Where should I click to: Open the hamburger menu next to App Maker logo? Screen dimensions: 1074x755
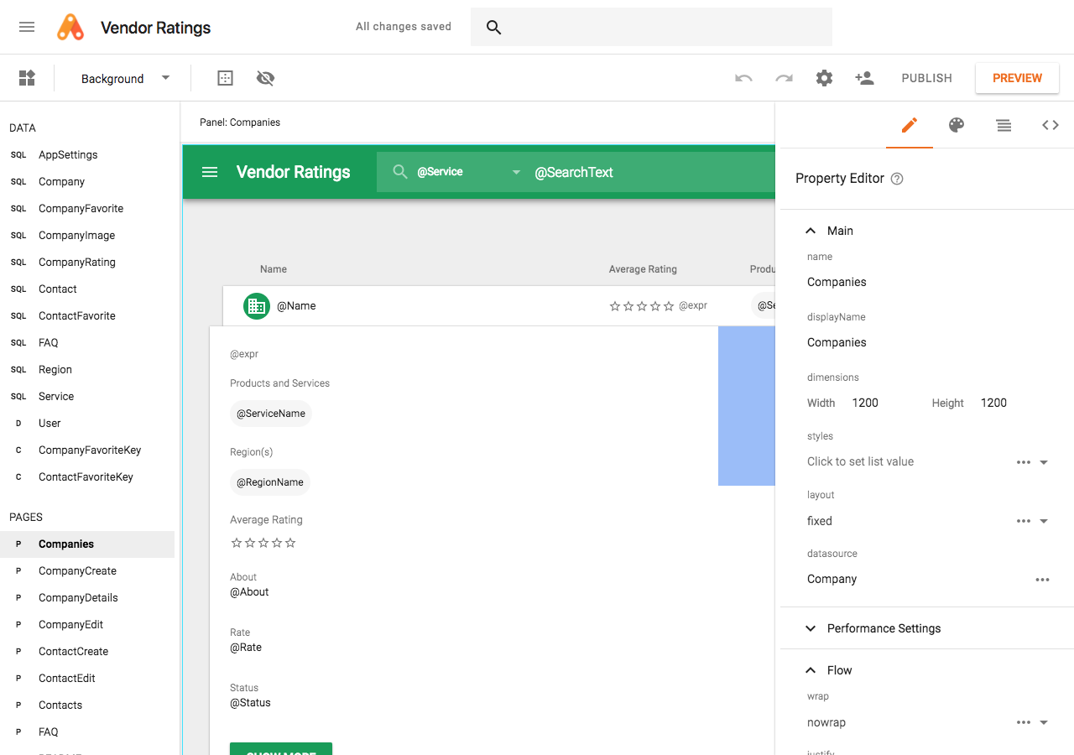click(x=27, y=27)
